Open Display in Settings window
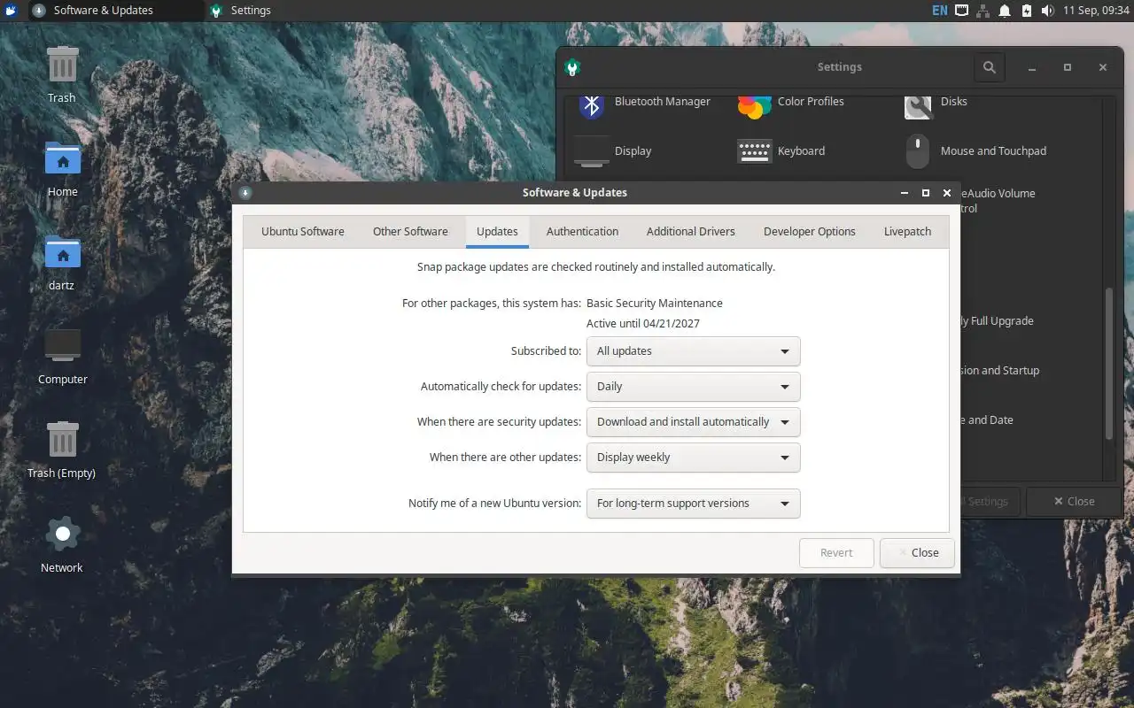The height and width of the screenshot is (708, 1134). (x=612, y=151)
